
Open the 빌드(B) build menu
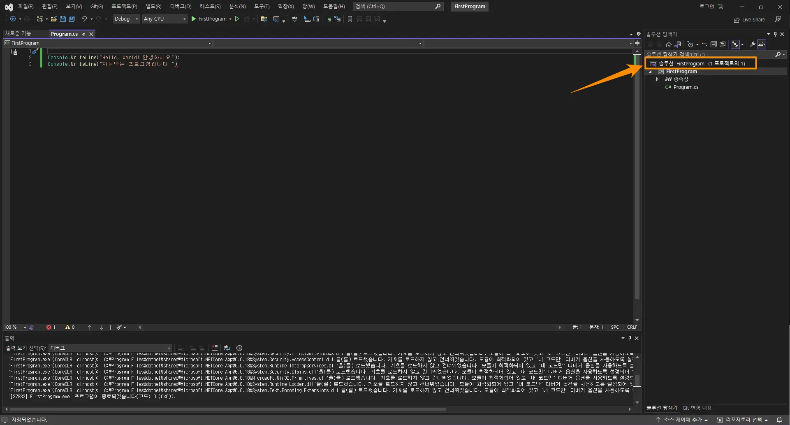point(153,7)
